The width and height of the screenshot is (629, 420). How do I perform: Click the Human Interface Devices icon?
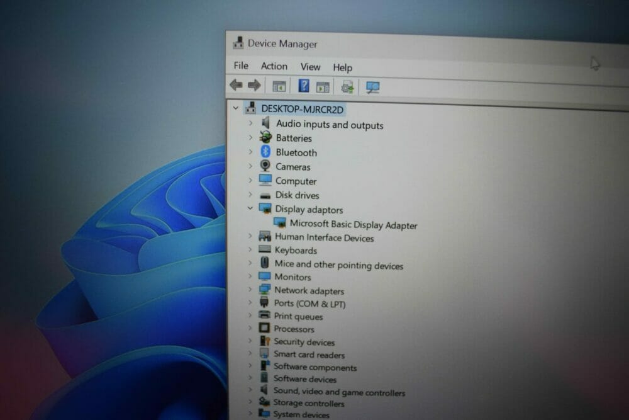265,236
